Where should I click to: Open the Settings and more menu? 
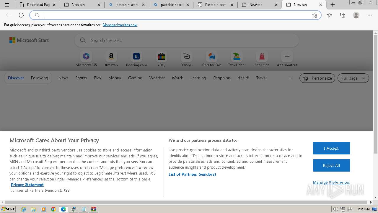[x=370, y=15]
